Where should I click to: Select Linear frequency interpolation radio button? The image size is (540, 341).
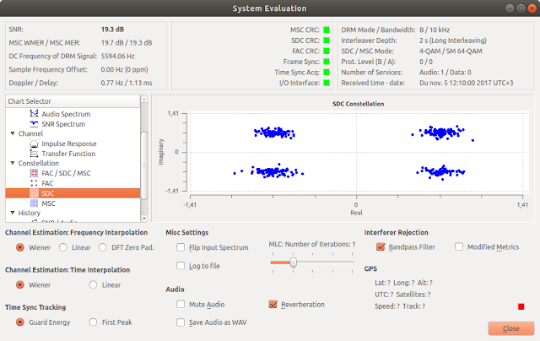point(63,247)
